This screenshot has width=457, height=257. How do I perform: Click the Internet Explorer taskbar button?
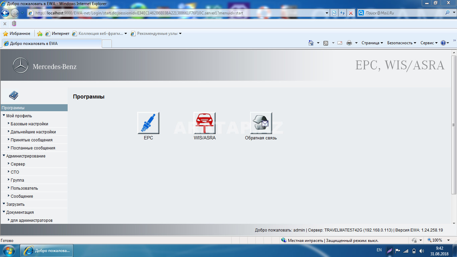point(47,251)
